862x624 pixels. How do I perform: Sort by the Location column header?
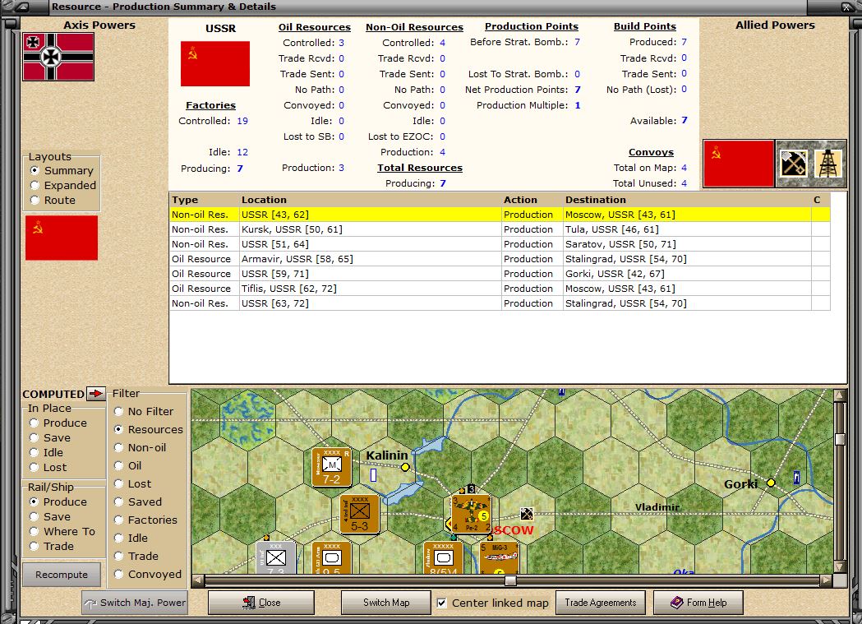(370, 200)
